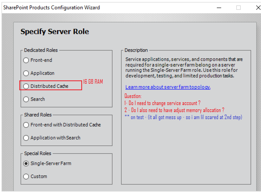Select Front-end with Distributed Cache shared role
261x192 pixels.
pos(26,125)
